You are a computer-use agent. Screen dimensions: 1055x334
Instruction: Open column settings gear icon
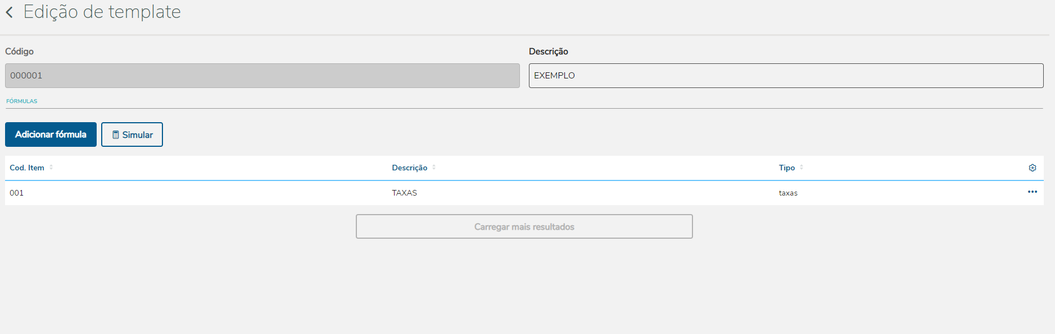click(x=1032, y=168)
